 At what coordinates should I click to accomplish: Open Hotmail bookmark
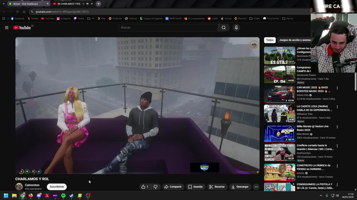tap(131, 19)
